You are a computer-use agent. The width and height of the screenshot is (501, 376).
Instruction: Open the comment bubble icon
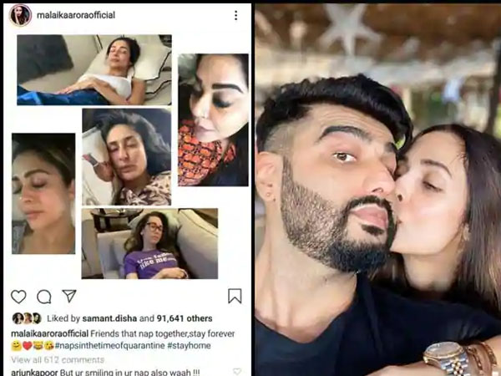point(44,297)
